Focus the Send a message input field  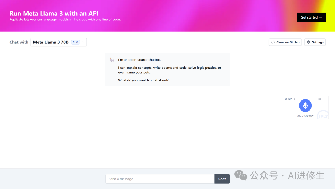pyautogui.click(x=160, y=179)
